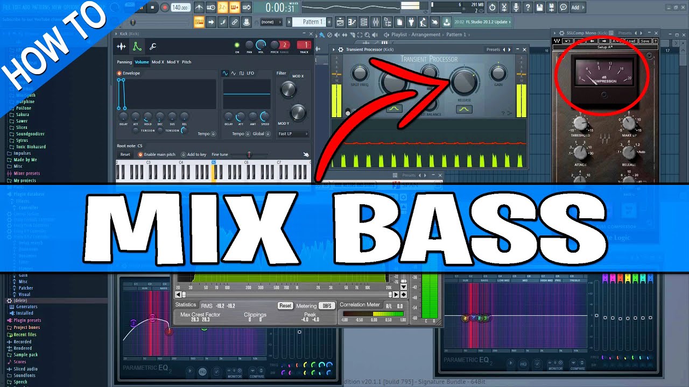The height and width of the screenshot is (387, 689).
Task: Open help with the question mark icon
Action: click(528, 8)
